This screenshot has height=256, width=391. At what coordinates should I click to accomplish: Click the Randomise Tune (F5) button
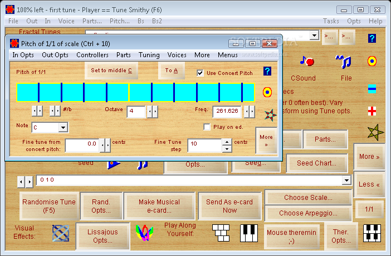[49, 206]
